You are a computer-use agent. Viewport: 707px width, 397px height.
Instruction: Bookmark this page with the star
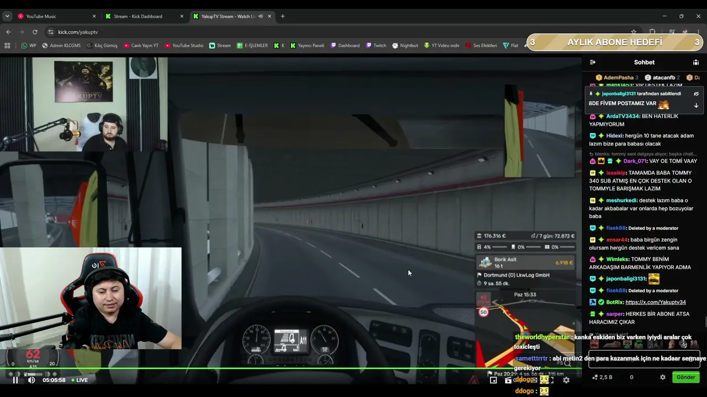pyautogui.click(x=634, y=32)
